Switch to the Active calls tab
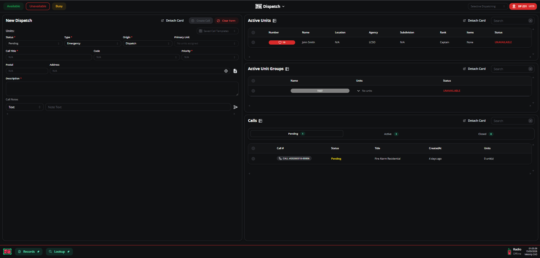This screenshot has width=540, height=258. pos(391,134)
